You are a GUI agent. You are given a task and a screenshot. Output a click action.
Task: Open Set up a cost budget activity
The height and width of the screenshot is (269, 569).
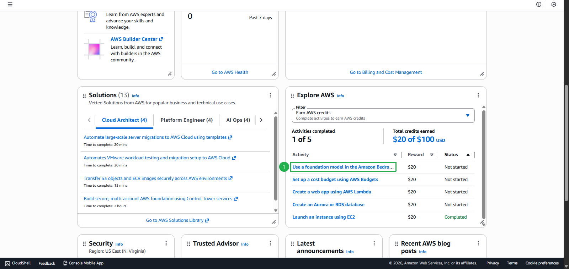pos(335,180)
